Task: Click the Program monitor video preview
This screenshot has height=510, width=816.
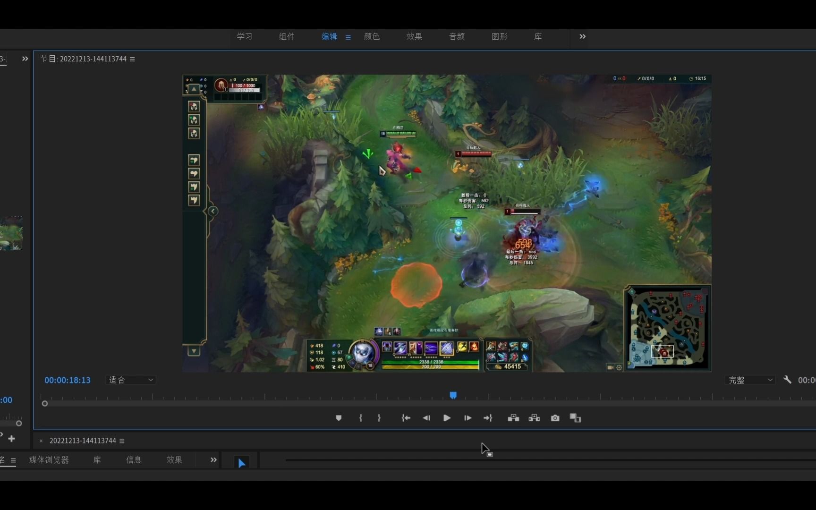Action: click(x=447, y=223)
